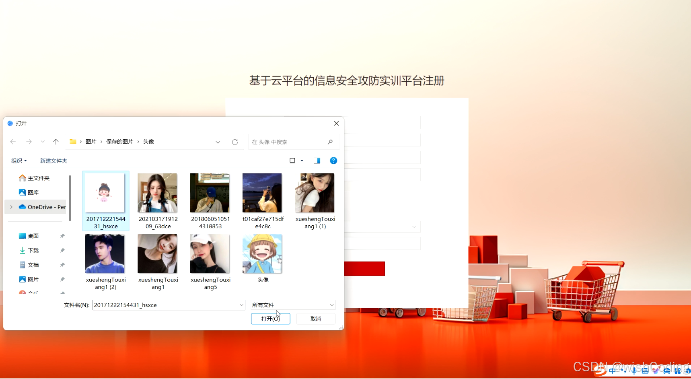Open the 所有文件 file type dropdown
691x379 pixels.
point(293,305)
